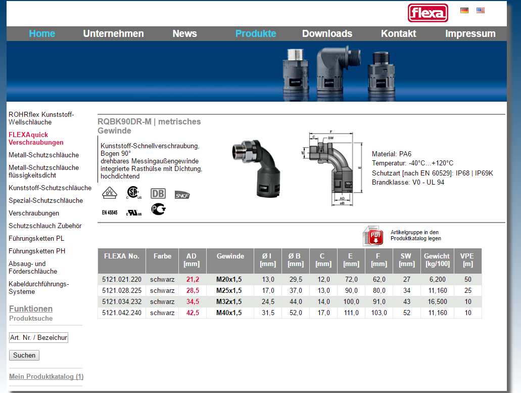Click the weight value 6,200
The image size is (521, 393).
tap(437, 279)
